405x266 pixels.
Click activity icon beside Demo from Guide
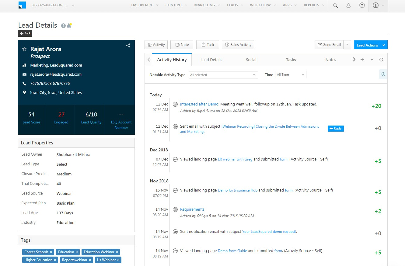175,251
